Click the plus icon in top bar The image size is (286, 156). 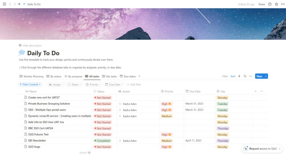19,4
